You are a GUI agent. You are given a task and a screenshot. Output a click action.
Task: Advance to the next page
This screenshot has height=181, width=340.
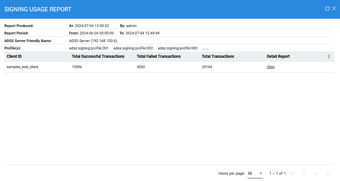tap(316, 173)
